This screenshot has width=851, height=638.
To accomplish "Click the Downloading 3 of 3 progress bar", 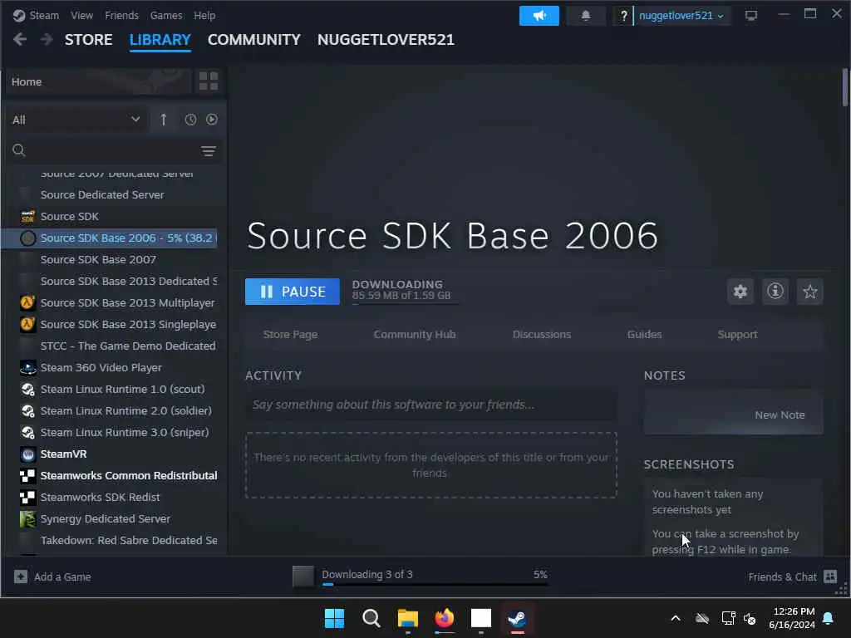I will tap(435, 584).
